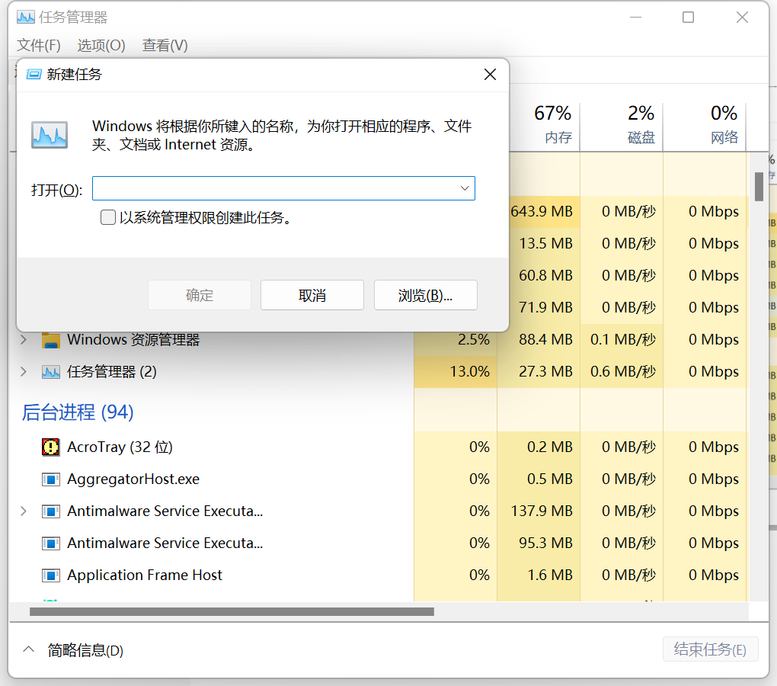Click the 确定 button in the dialog
The height and width of the screenshot is (686, 777).
pyautogui.click(x=200, y=296)
